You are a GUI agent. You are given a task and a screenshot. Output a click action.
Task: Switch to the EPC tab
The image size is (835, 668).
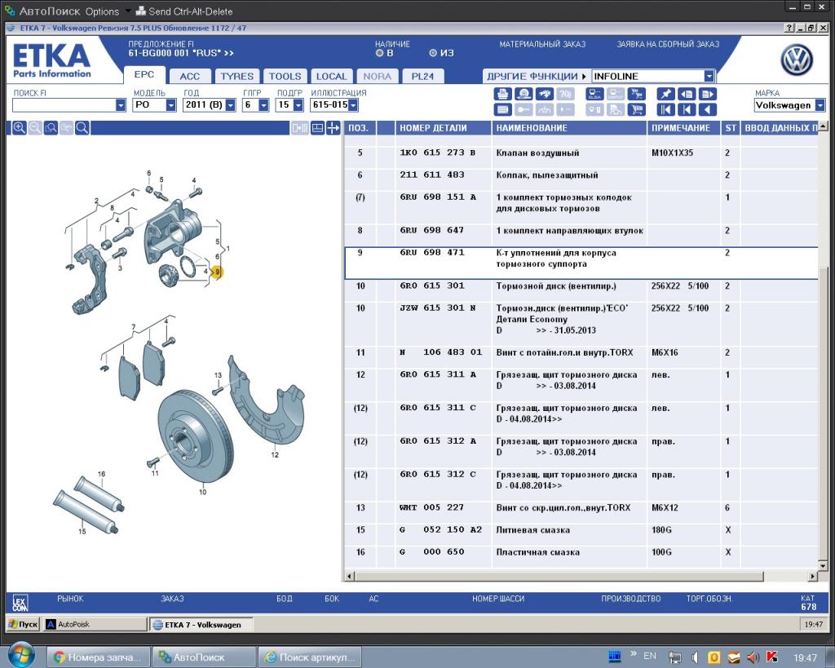point(144,74)
